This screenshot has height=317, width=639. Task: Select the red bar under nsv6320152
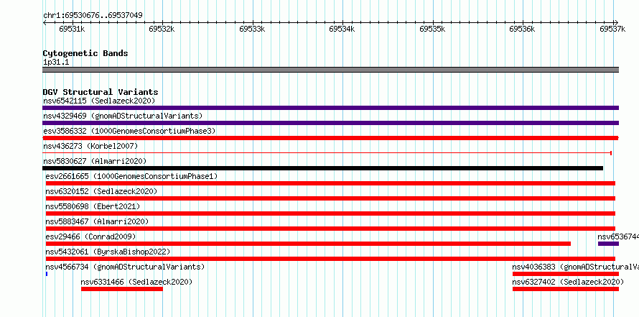330,198
